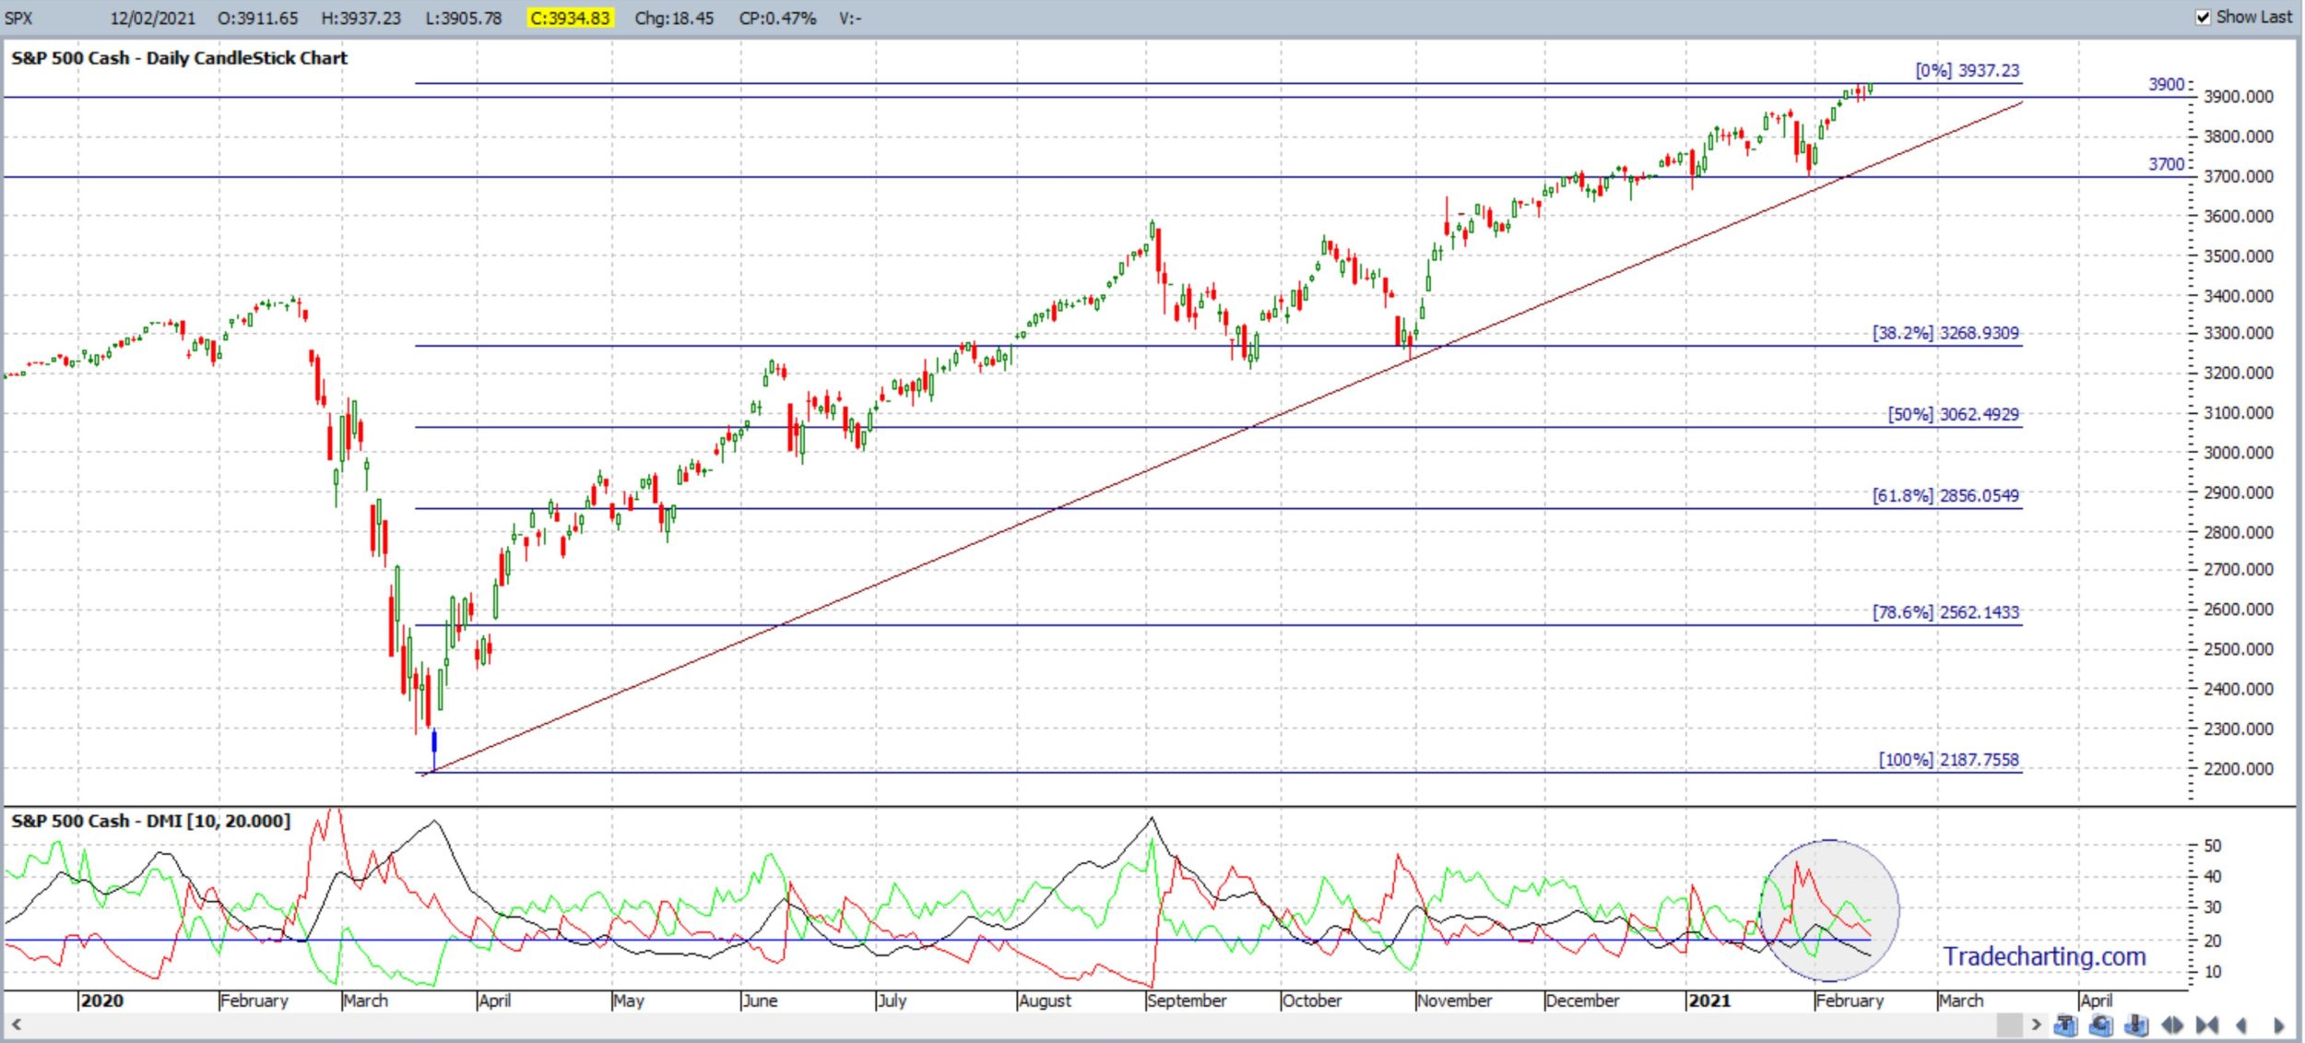
Task: Click the horizontal scrollbar left arrow
Action: coord(16,1024)
